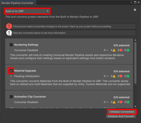This screenshot has height=123, width=141.
Task: Click Material Upgrade green success check icon
Action: [x=128, y=76]
